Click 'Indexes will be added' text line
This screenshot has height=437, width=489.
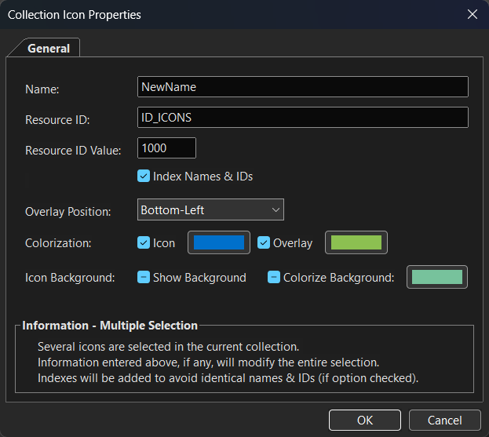228,378
